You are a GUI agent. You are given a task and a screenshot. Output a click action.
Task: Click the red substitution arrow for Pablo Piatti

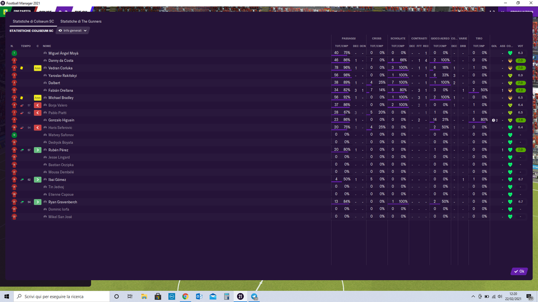[x=37, y=112]
